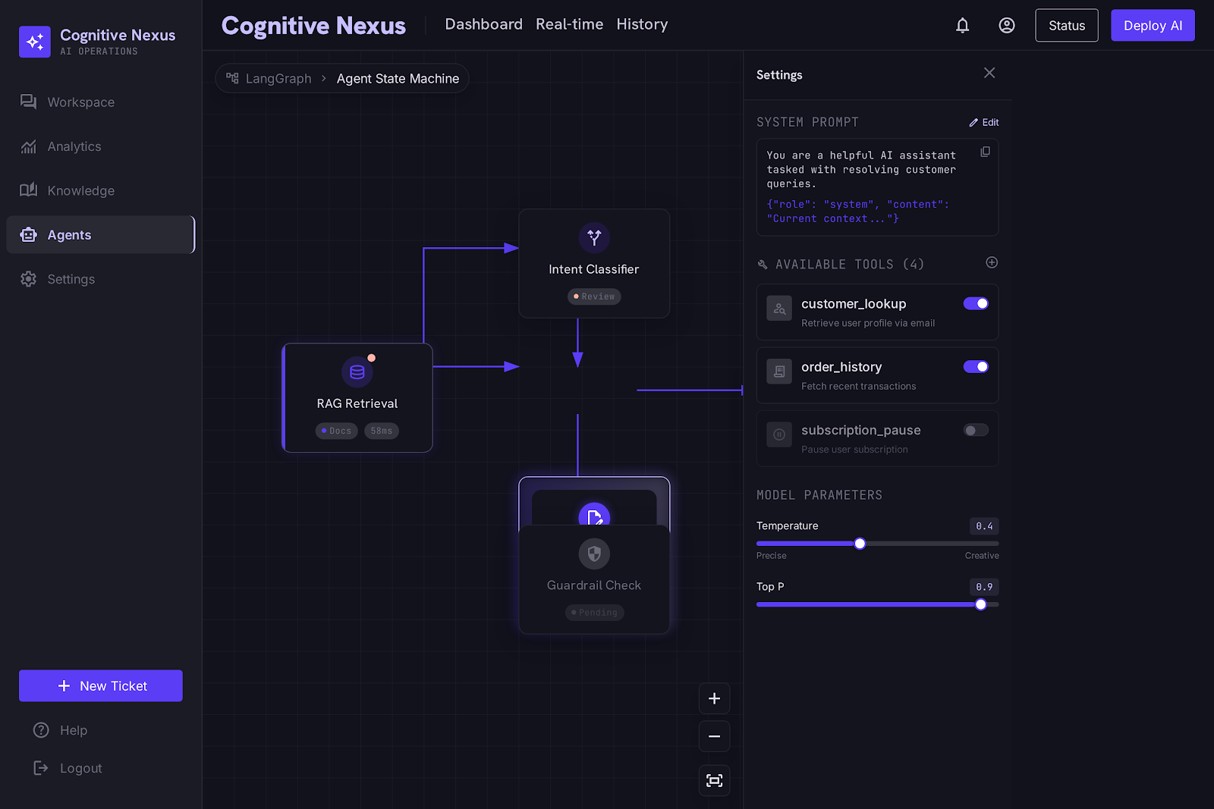Toggle off customer_lookup tool
The height and width of the screenshot is (809, 1214).
pyautogui.click(x=976, y=303)
